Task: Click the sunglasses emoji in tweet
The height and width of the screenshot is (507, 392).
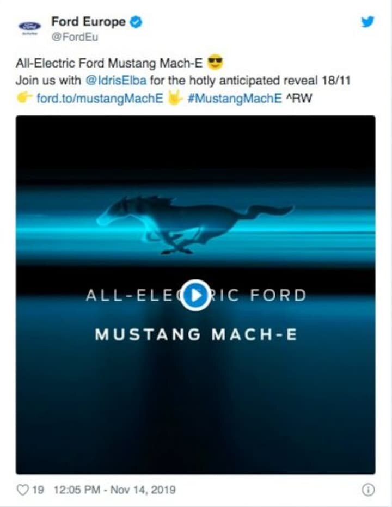Action: [x=215, y=62]
